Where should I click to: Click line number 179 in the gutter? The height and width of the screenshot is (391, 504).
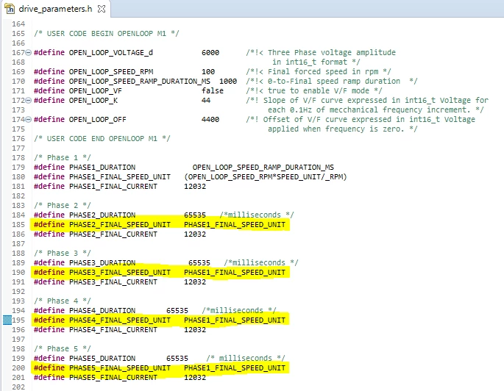pos(18,168)
